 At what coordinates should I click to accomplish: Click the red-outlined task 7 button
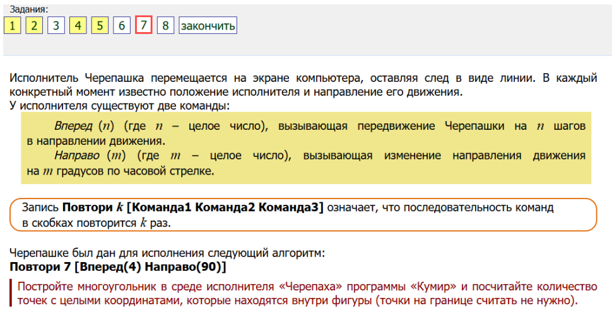pos(144,26)
